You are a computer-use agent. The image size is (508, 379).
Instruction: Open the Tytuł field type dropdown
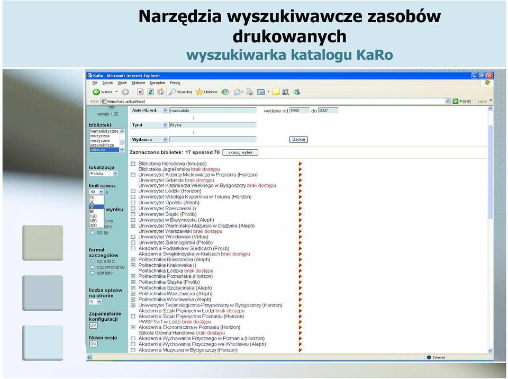(x=165, y=125)
